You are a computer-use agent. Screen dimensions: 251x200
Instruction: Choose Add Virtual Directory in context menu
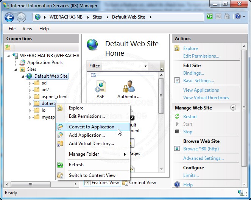[91, 144]
